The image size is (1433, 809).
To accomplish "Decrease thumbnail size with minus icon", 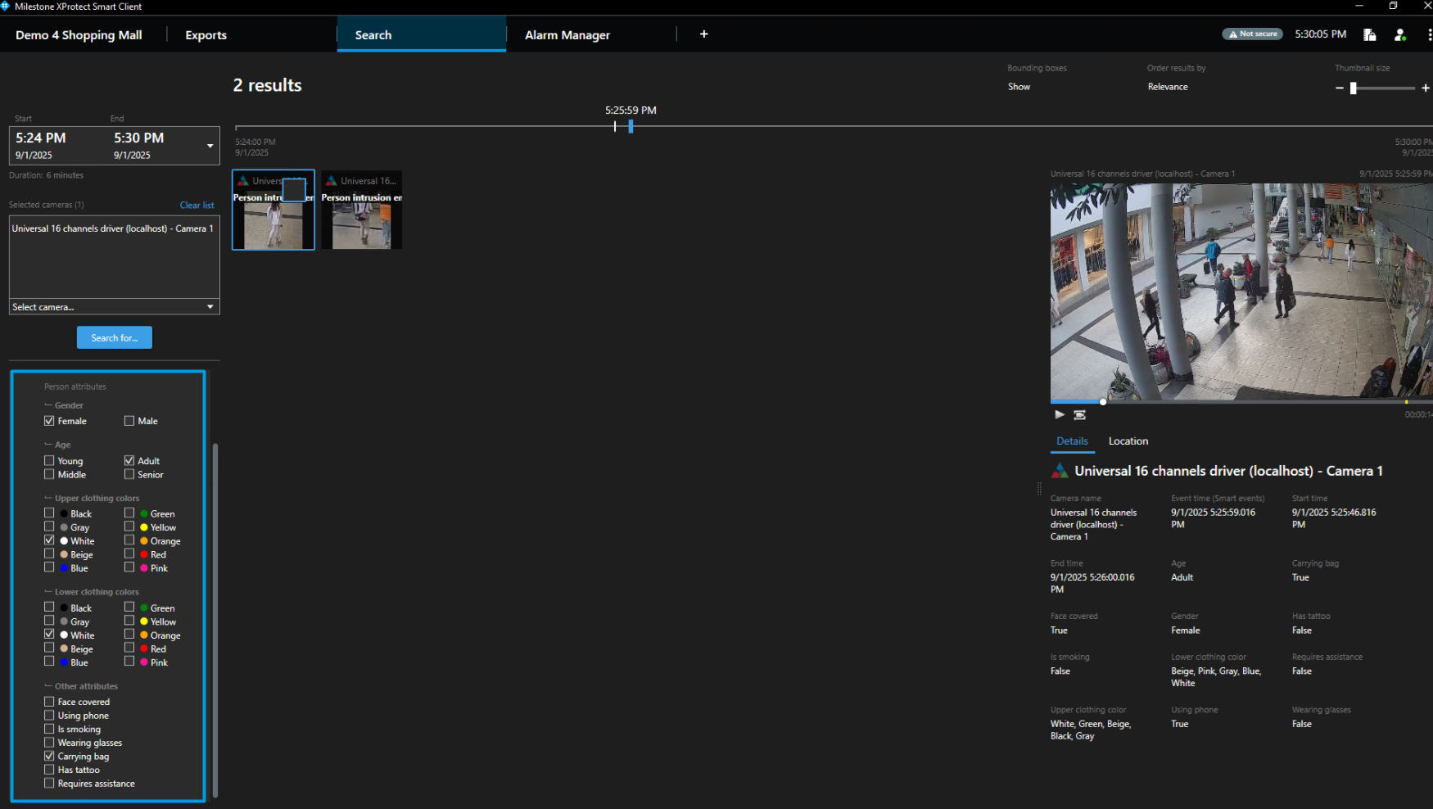I will (x=1340, y=88).
